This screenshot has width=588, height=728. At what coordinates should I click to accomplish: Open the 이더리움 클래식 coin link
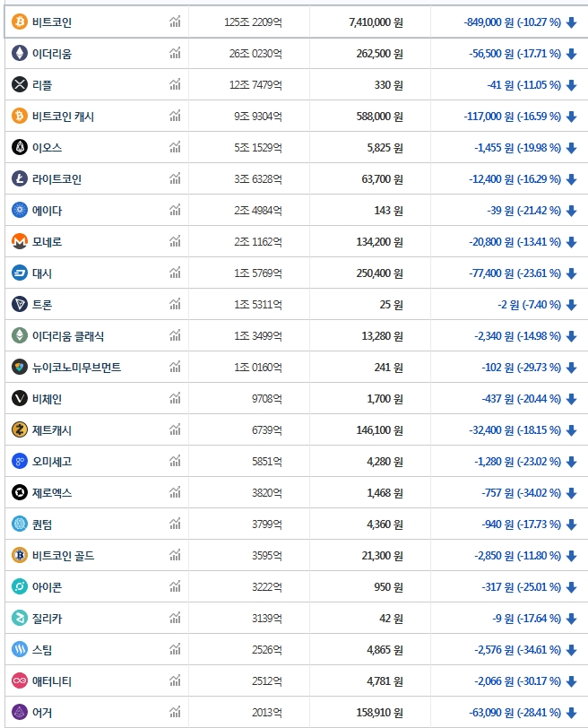68,335
